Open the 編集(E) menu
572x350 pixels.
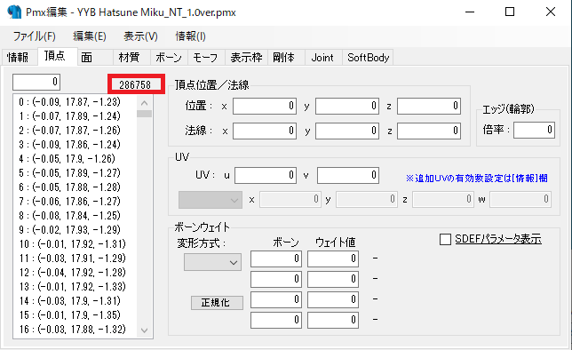tap(90, 36)
